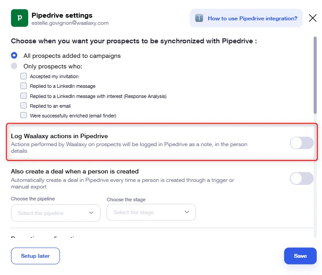Screen dimensions: 322x275
Task: Open the Select the pipeline dropdown
Action: (x=56, y=213)
